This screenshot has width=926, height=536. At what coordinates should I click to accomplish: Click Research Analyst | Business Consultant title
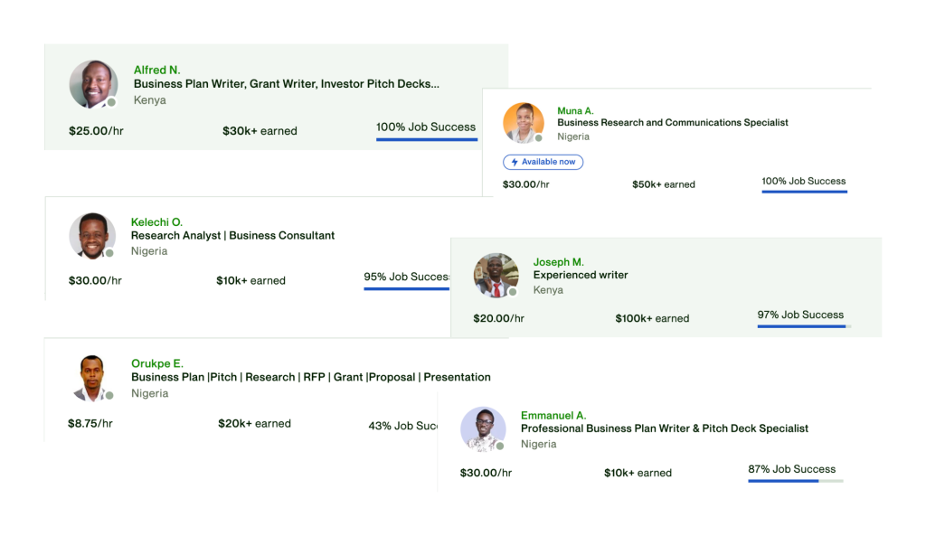[232, 236]
